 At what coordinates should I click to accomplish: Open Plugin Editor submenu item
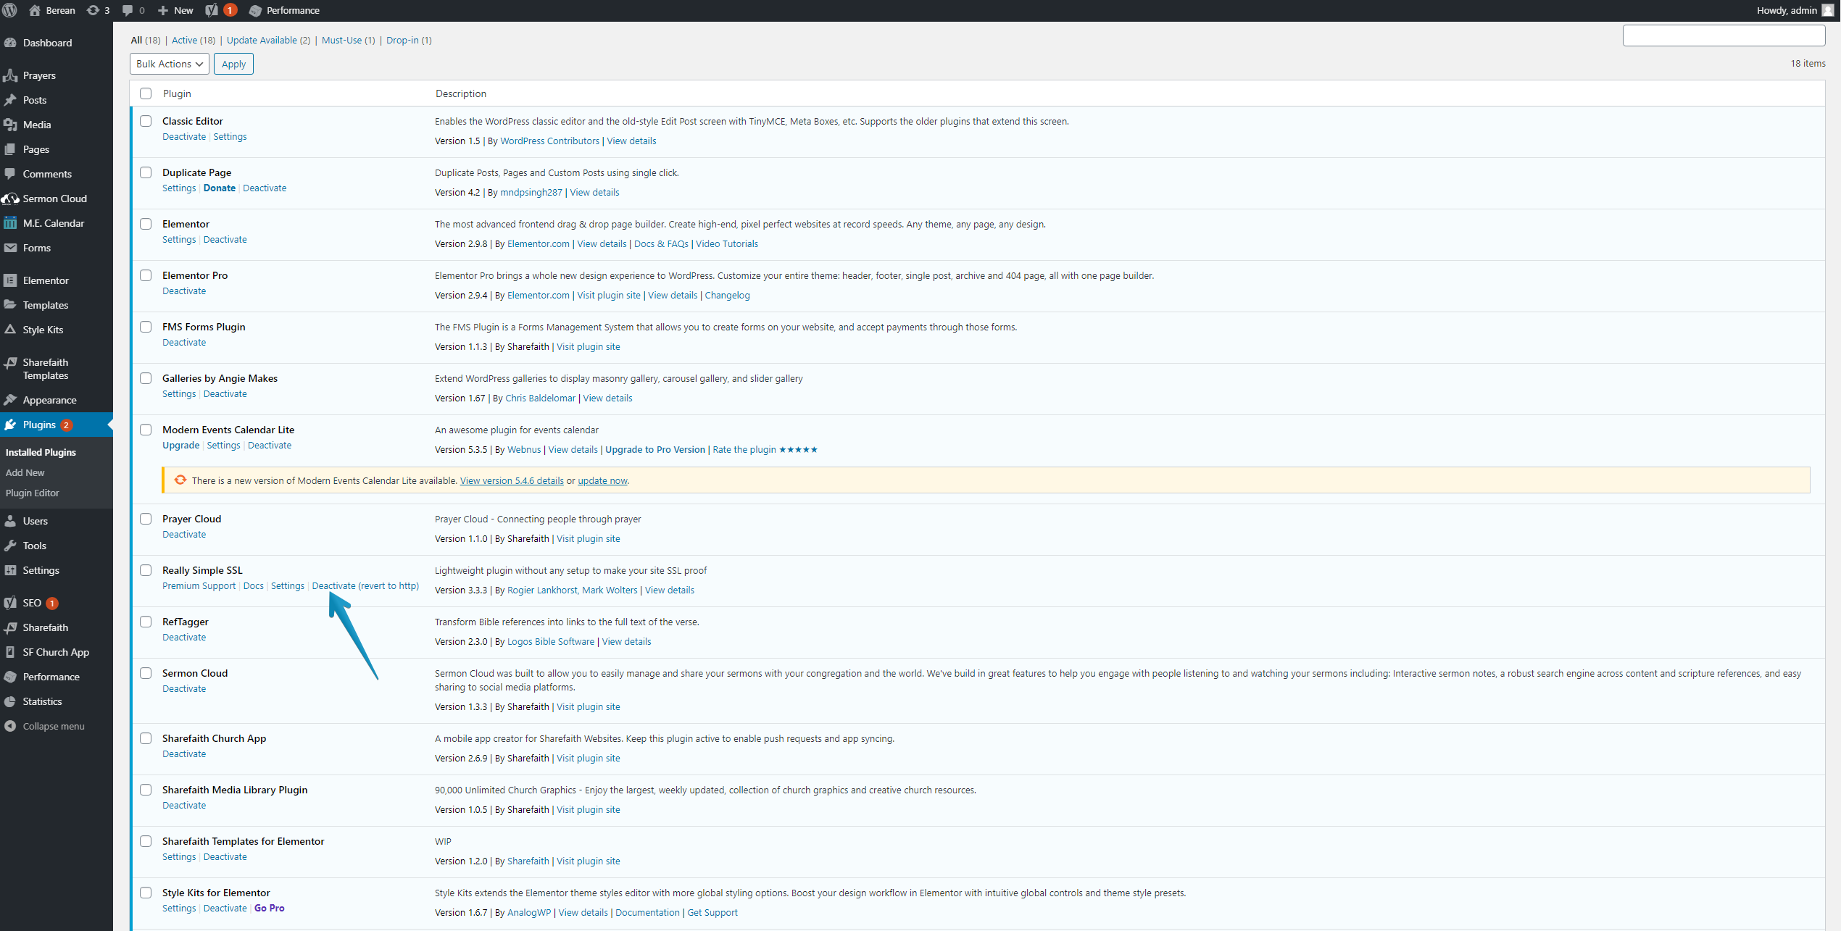click(x=33, y=493)
